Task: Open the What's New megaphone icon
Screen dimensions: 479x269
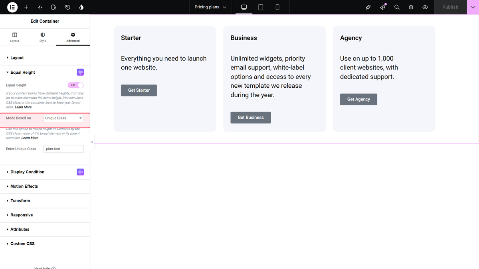Action: (383, 7)
